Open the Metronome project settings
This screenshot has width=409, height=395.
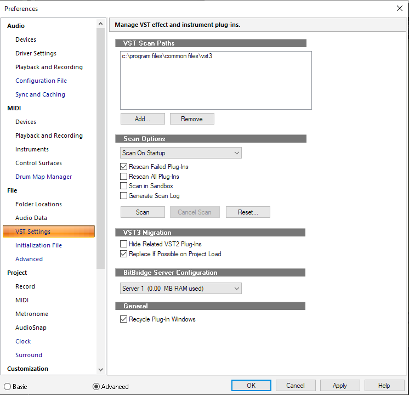pyautogui.click(x=32, y=314)
